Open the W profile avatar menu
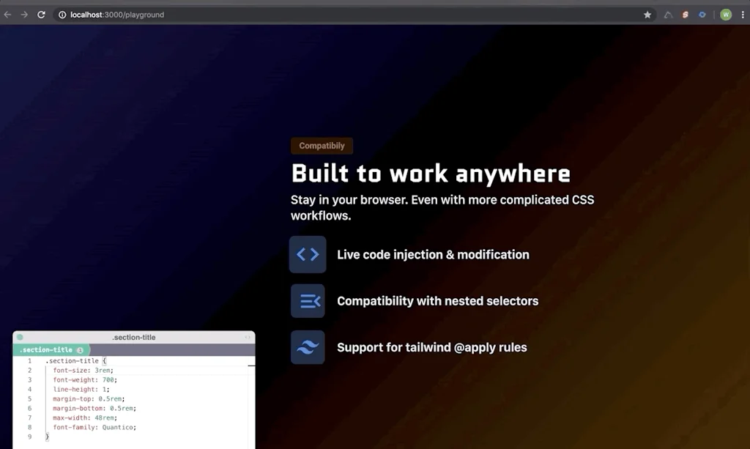750x449 pixels. pos(725,14)
